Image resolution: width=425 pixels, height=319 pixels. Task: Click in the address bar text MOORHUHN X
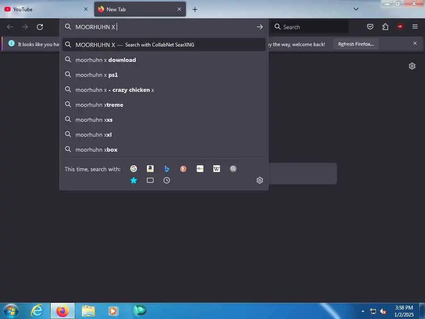[95, 27]
